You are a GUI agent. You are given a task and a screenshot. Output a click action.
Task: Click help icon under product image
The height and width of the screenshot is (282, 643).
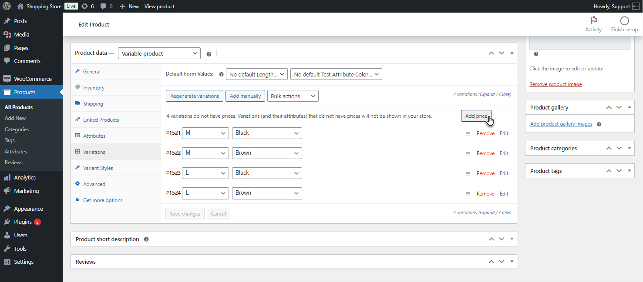[x=536, y=54]
